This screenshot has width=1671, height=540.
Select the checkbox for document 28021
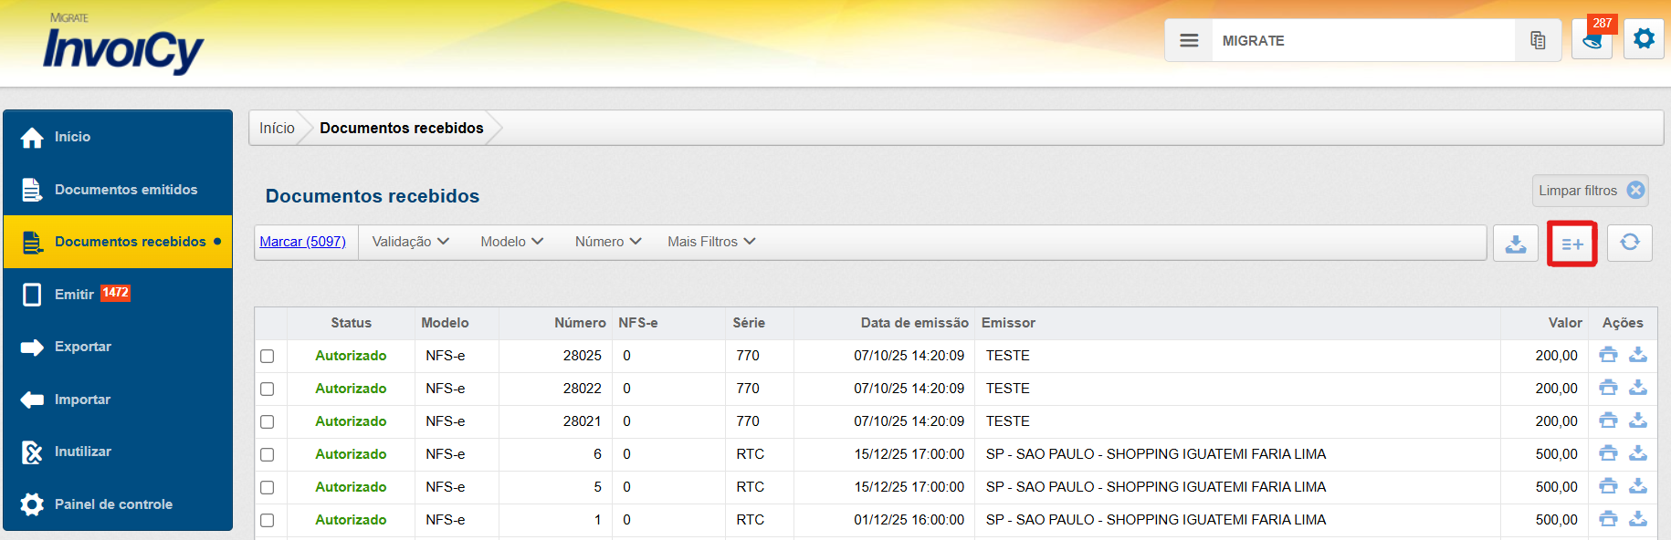pyautogui.click(x=268, y=421)
